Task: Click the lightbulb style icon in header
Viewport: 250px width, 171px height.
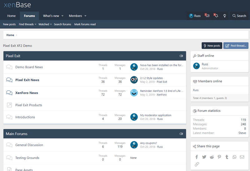Action: (224, 16)
